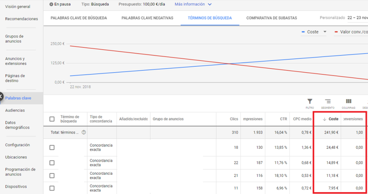Go to Anuncios y extensiones
The width and height of the screenshot is (368, 194).
pos(16,61)
